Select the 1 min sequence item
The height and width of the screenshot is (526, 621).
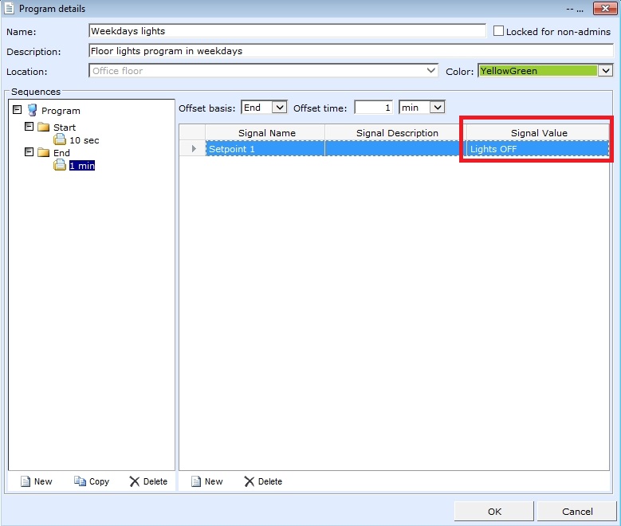click(x=81, y=166)
